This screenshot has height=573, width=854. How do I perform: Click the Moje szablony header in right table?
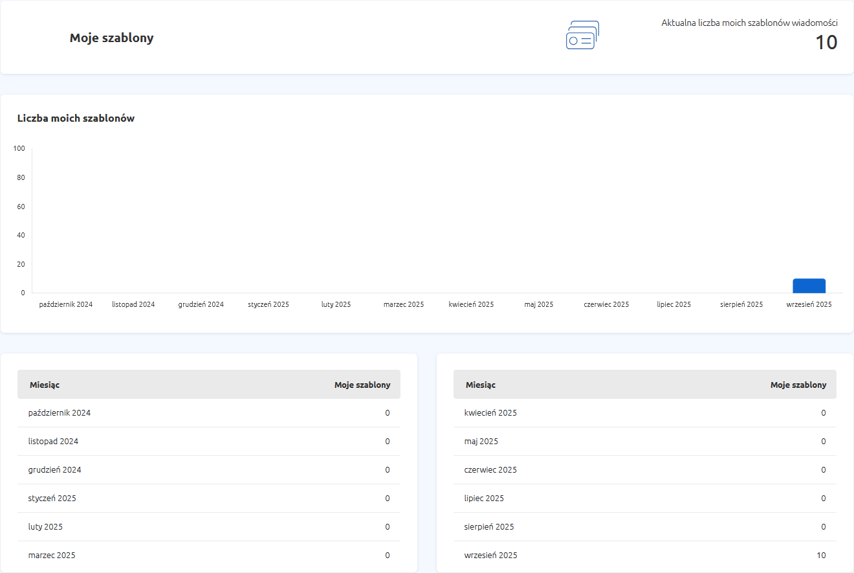(x=798, y=385)
